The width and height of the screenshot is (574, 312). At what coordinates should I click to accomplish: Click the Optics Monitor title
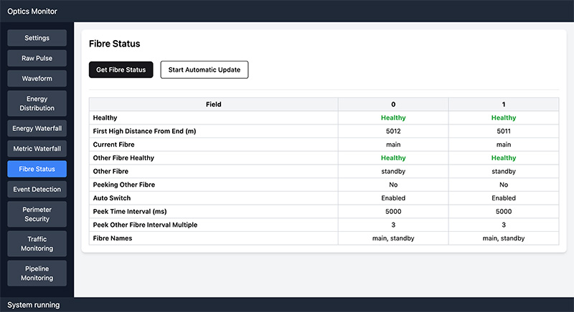[32, 11]
